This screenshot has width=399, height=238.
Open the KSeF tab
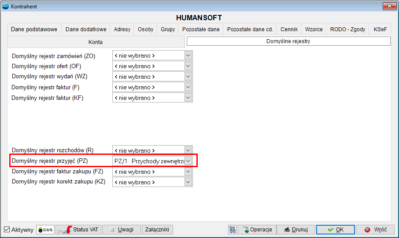[x=381, y=29]
